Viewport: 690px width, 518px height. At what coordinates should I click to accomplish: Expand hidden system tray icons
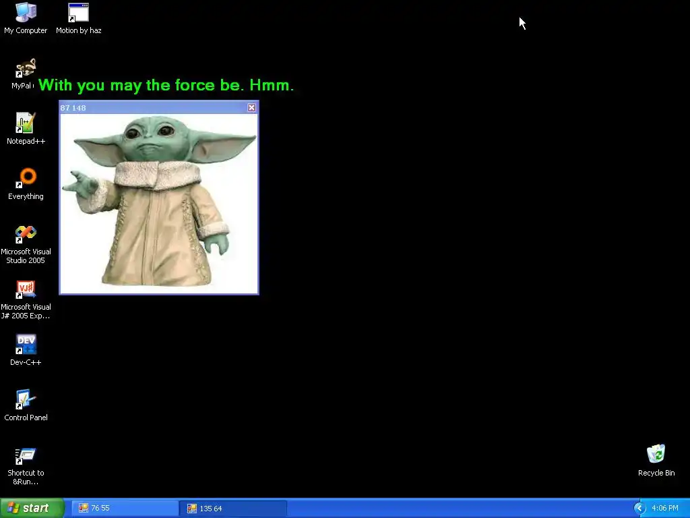(639, 509)
